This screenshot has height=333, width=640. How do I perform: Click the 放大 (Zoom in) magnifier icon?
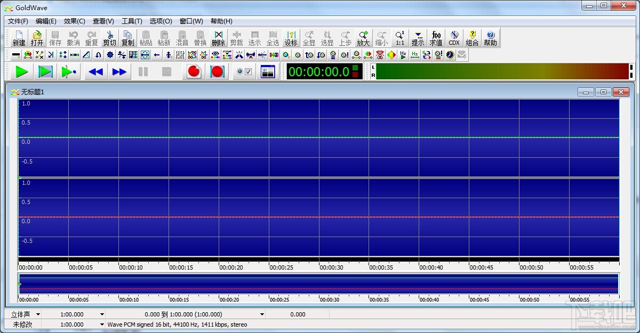(x=363, y=37)
